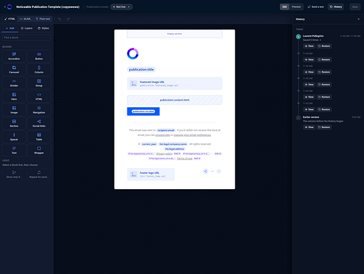
Task: Add an Image block
Action: point(14,110)
